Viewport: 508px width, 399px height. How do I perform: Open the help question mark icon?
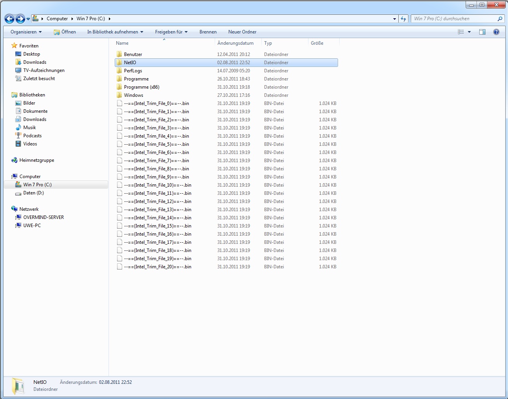point(496,32)
